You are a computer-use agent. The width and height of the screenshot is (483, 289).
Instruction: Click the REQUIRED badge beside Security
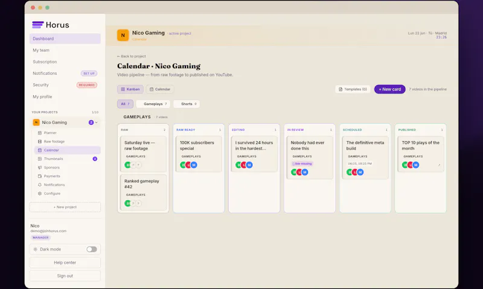[x=86, y=85]
